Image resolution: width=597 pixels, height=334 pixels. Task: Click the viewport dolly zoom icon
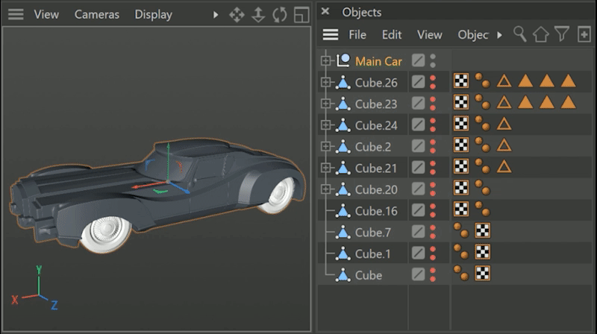click(258, 14)
